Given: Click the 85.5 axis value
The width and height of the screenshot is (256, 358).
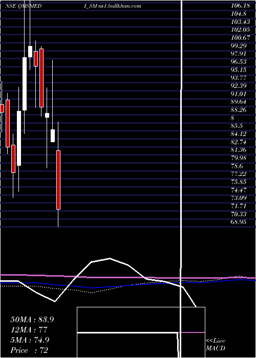Looking at the screenshot, I should 237,126.
